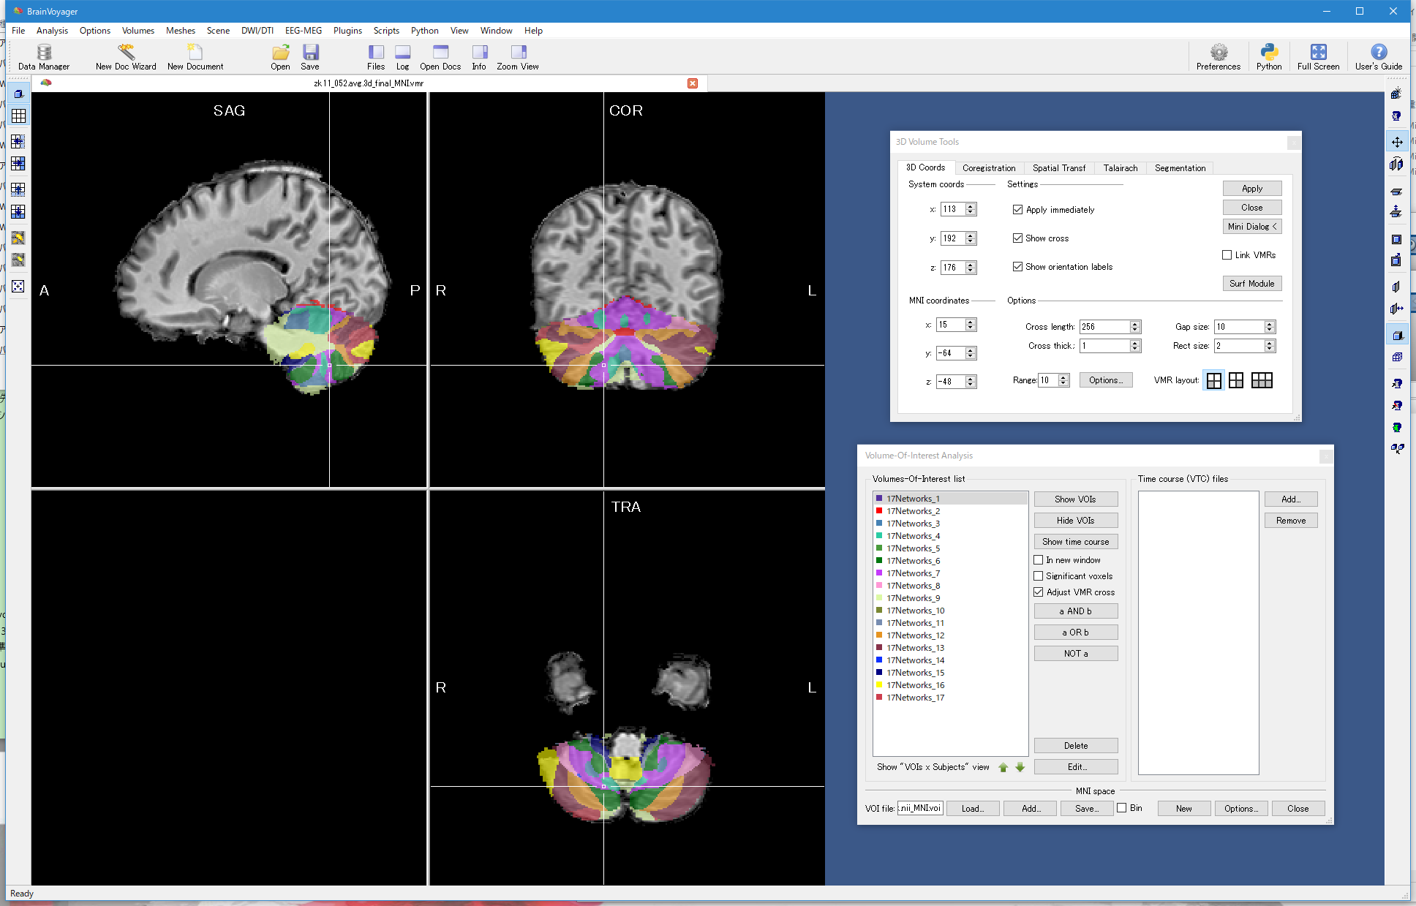Image resolution: width=1416 pixels, height=906 pixels.
Task: Click the Surf Module button
Action: [1251, 284]
